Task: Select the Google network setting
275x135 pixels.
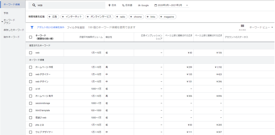Action: (x=143, y=5)
